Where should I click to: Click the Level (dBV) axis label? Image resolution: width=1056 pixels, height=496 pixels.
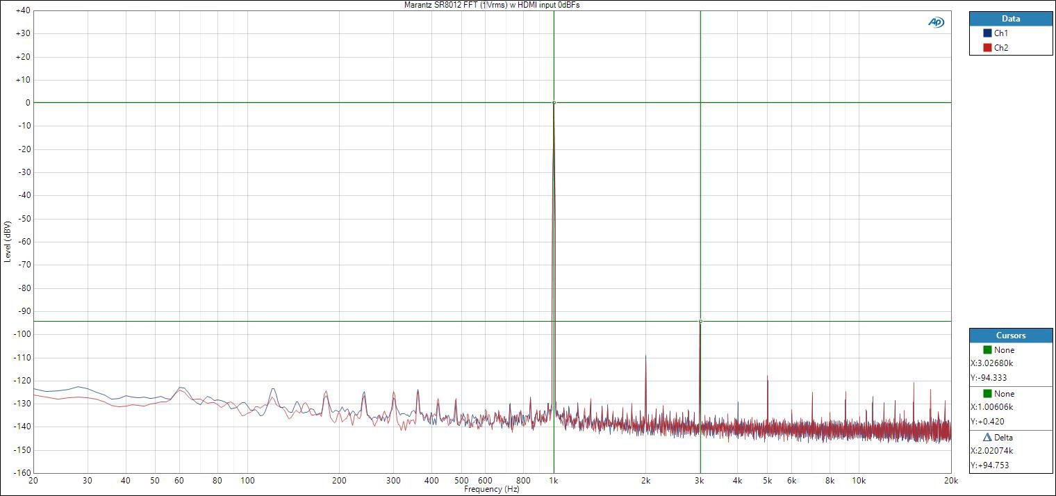coord(8,242)
